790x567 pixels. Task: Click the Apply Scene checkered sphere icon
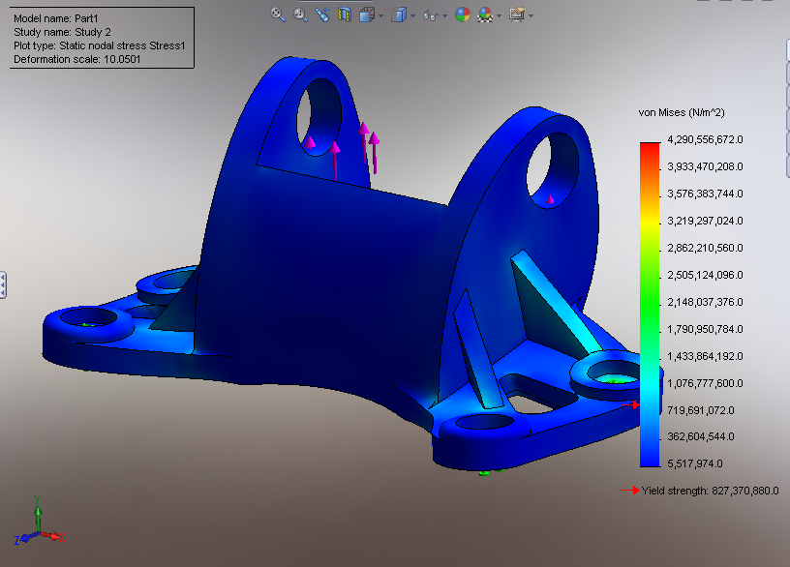(485, 14)
